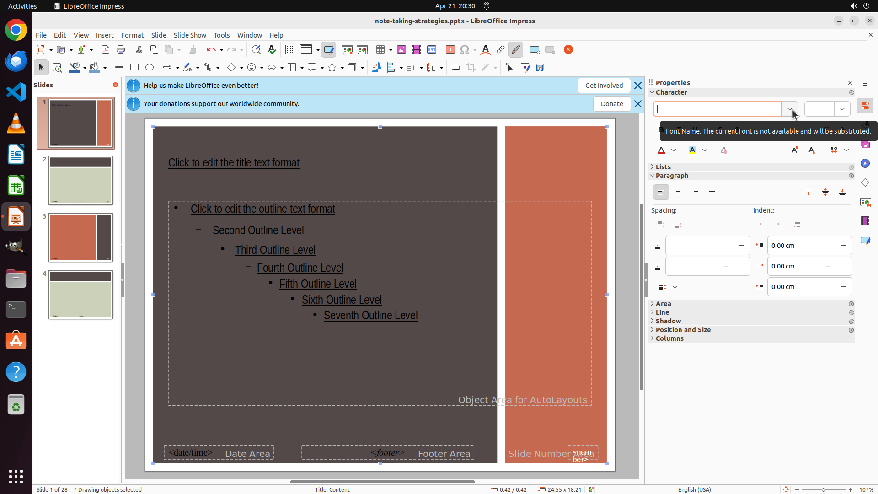Open the Format menu

coord(132,35)
